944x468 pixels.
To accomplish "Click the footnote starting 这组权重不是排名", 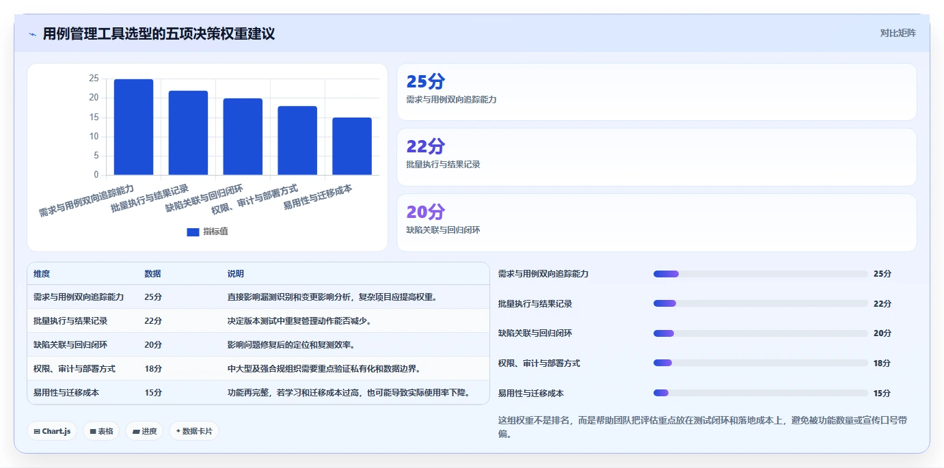I will coord(703,427).
